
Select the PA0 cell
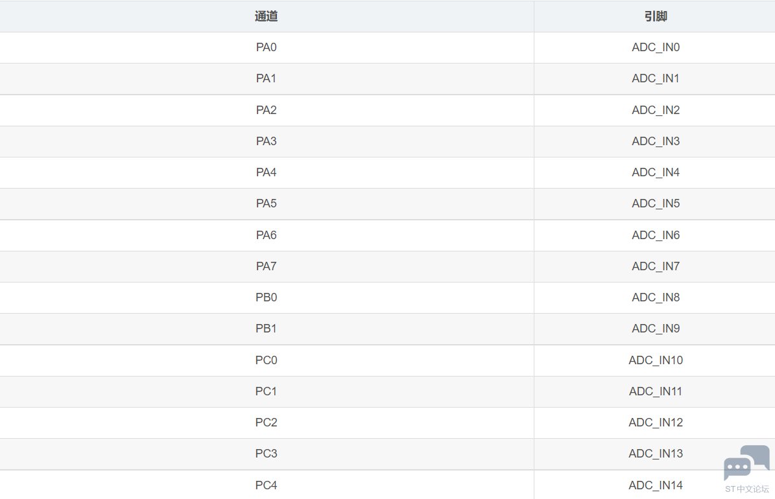[x=267, y=47]
